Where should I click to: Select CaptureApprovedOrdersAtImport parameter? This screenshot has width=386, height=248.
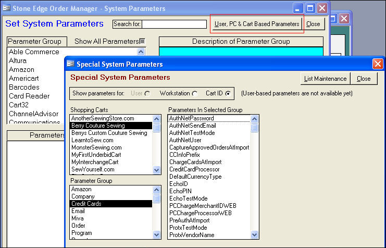point(209,147)
